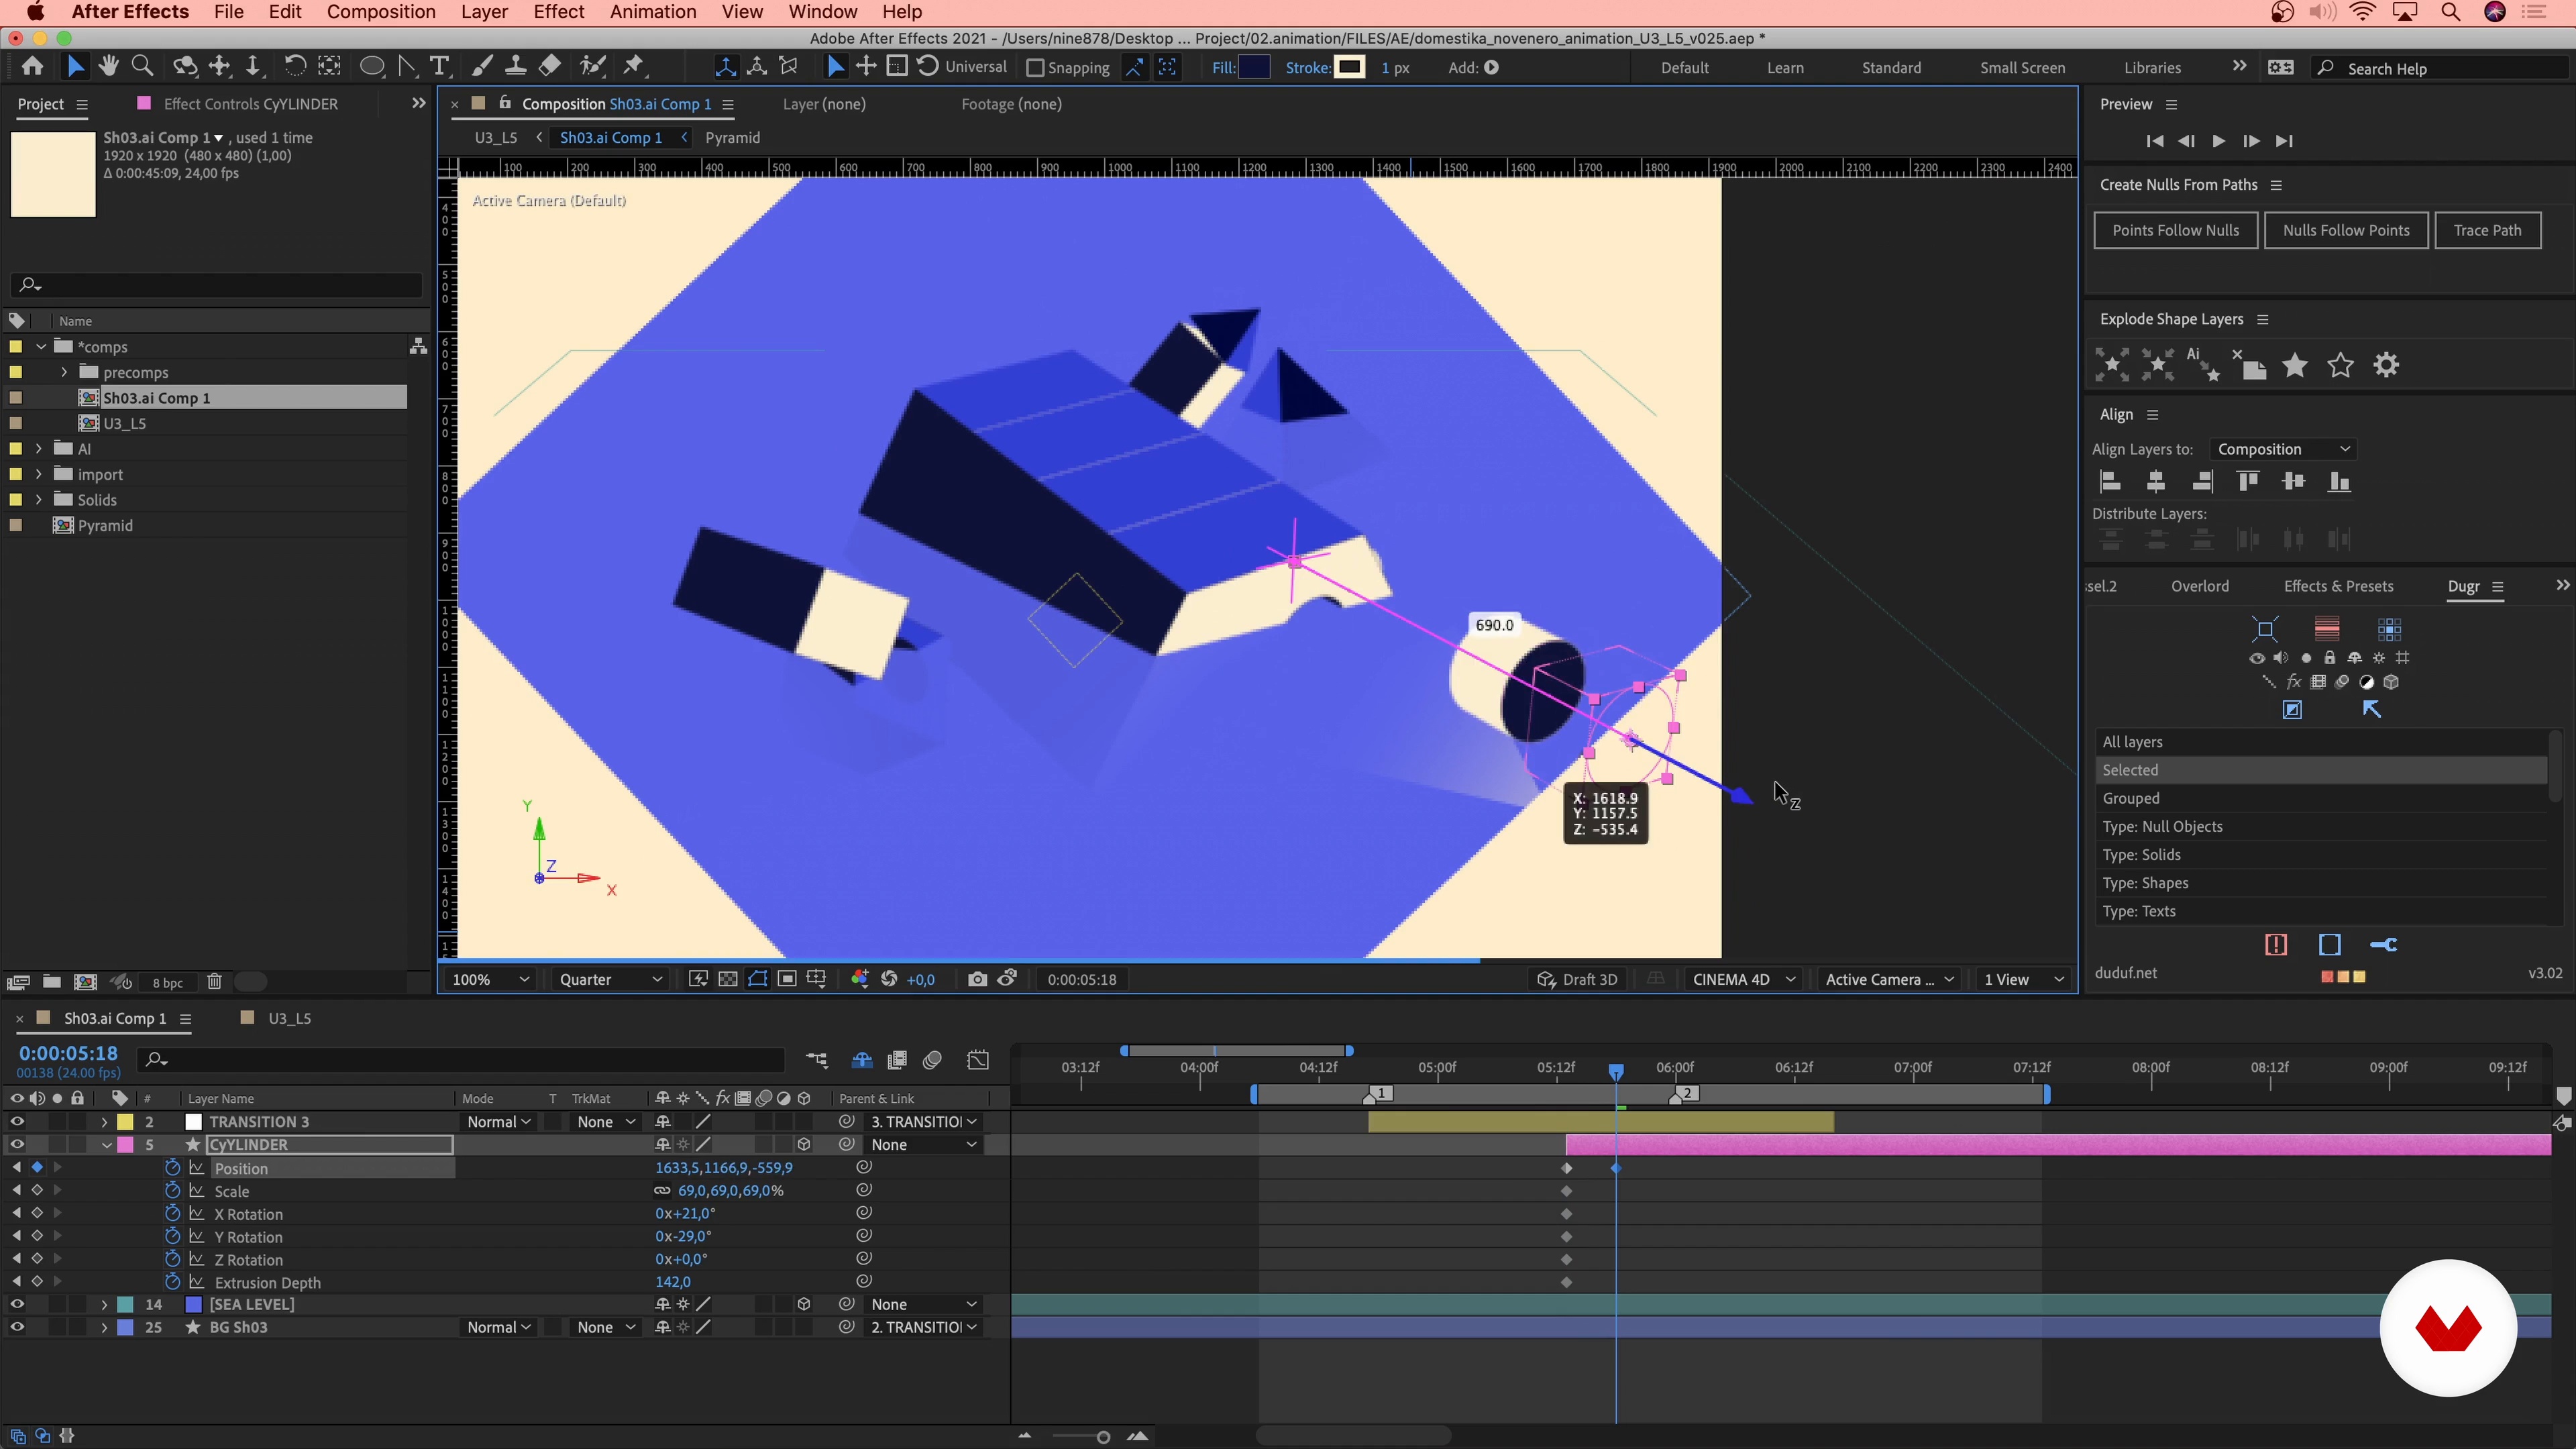Click the Trace Path button
Screen dimensions: 2576x1449
[2487, 230]
